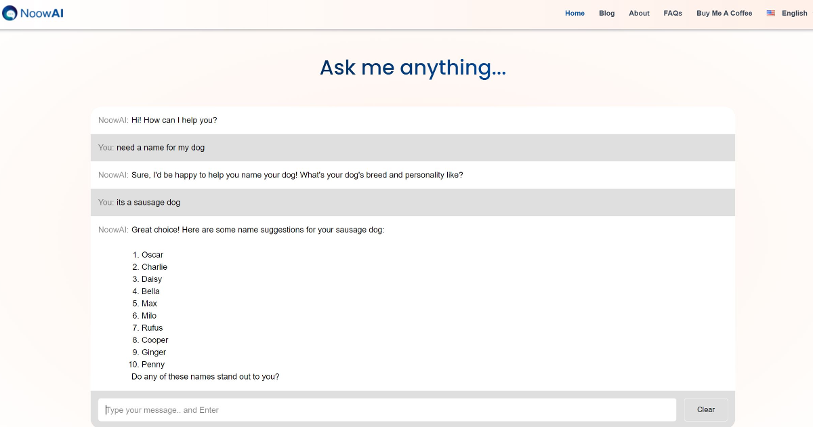
Task: Click inside the Type your message input box
Action: coord(386,409)
